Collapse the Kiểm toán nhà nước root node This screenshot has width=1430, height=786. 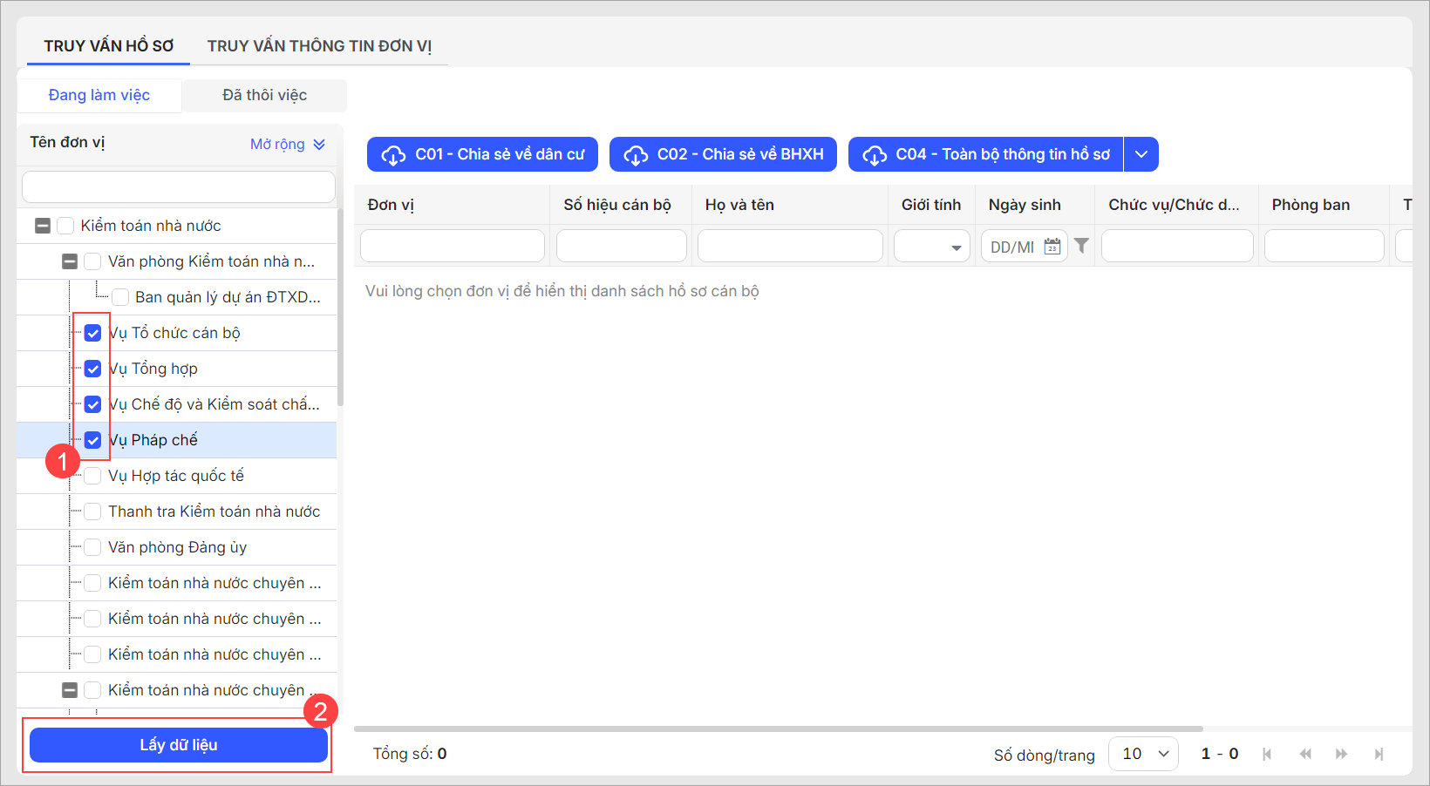(x=43, y=226)
